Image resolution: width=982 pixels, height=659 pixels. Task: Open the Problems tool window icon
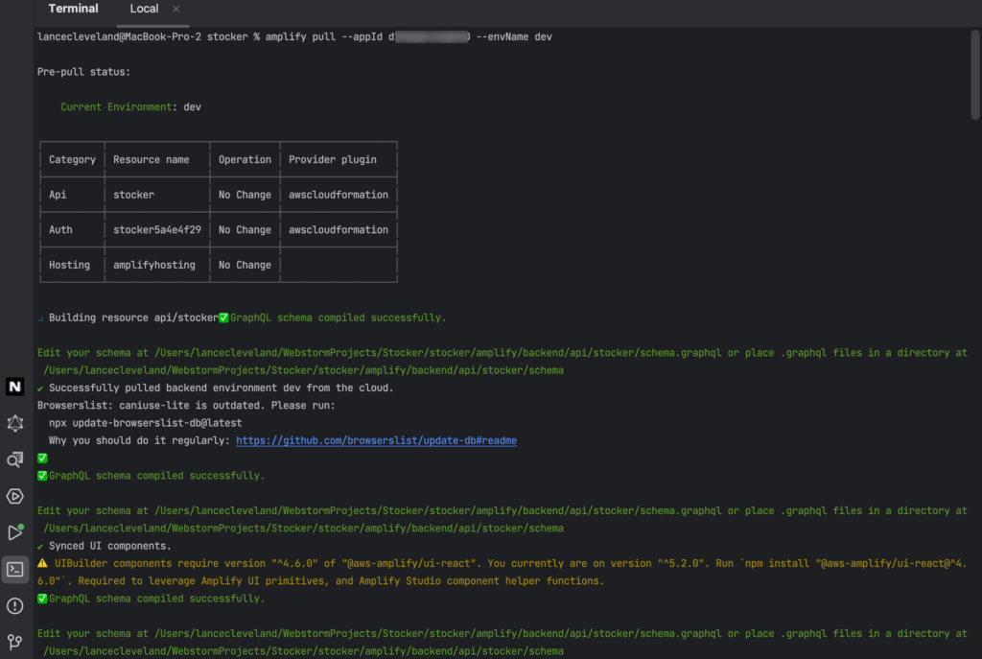click(14, 605)
